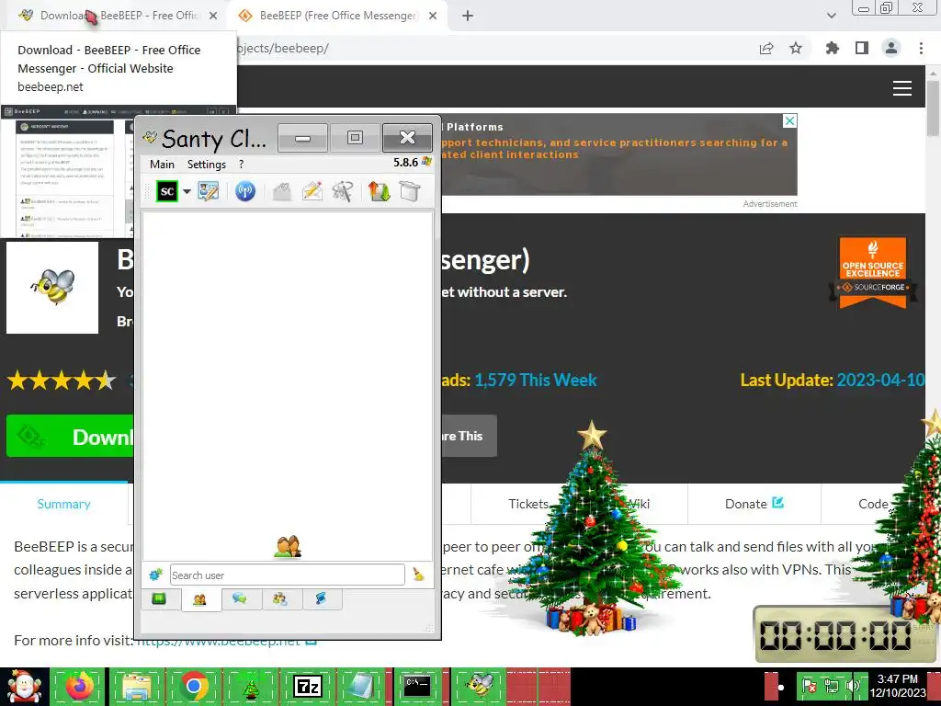Screen dimensions: 941x706
Task: Click the greyed chat envelope icon
Action: 281,191
